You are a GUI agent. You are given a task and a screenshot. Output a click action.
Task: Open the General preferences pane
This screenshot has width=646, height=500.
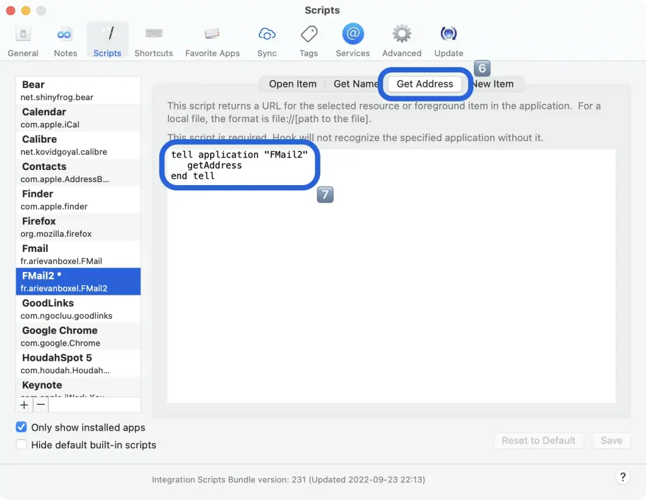[23, 41]
